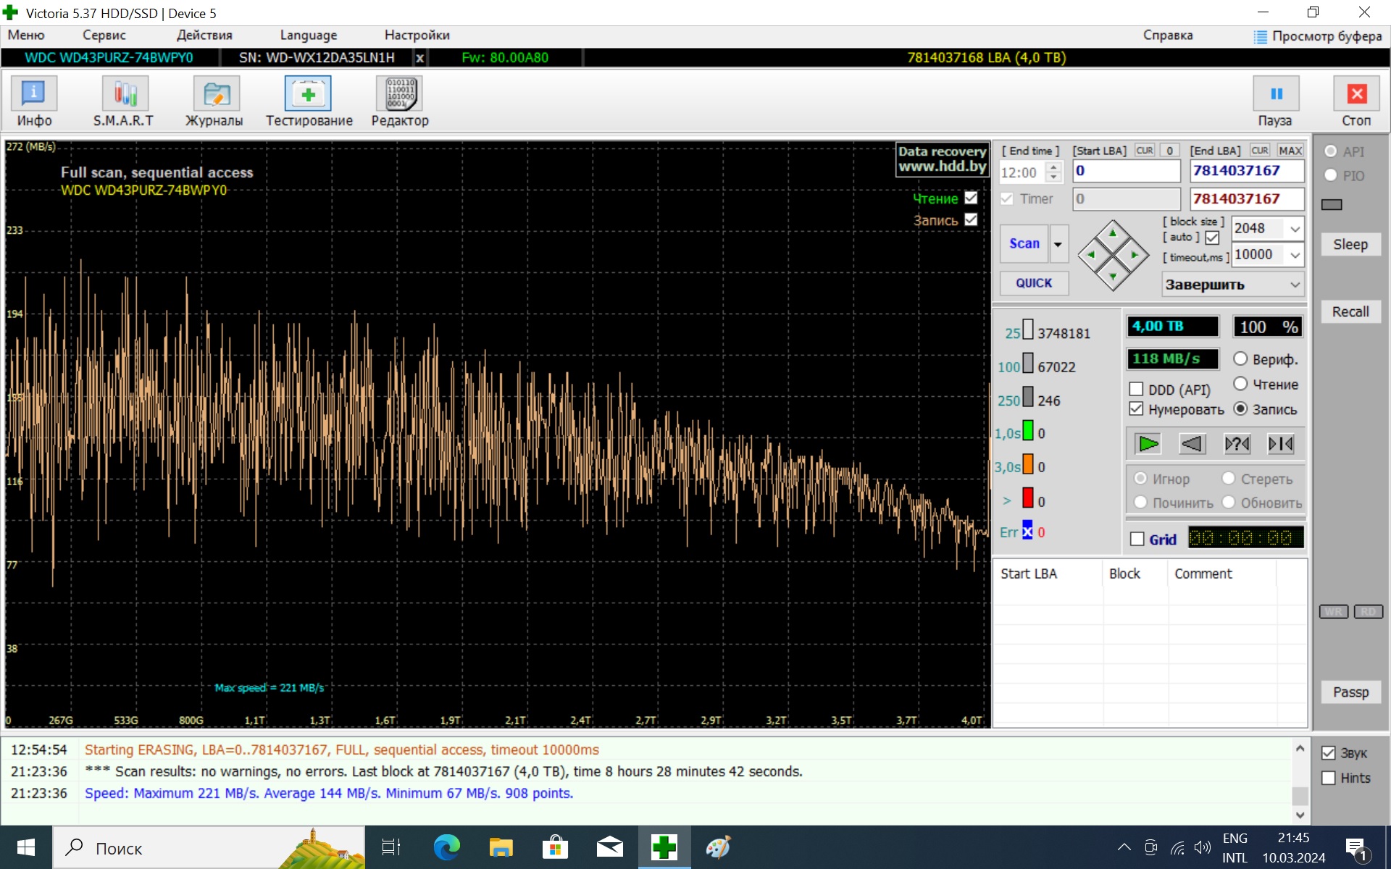The width and height of the screenshot is (1391, 869).
Task: Open the timeout 10000 ms dropdown
Action: [x=1294, y=255]
